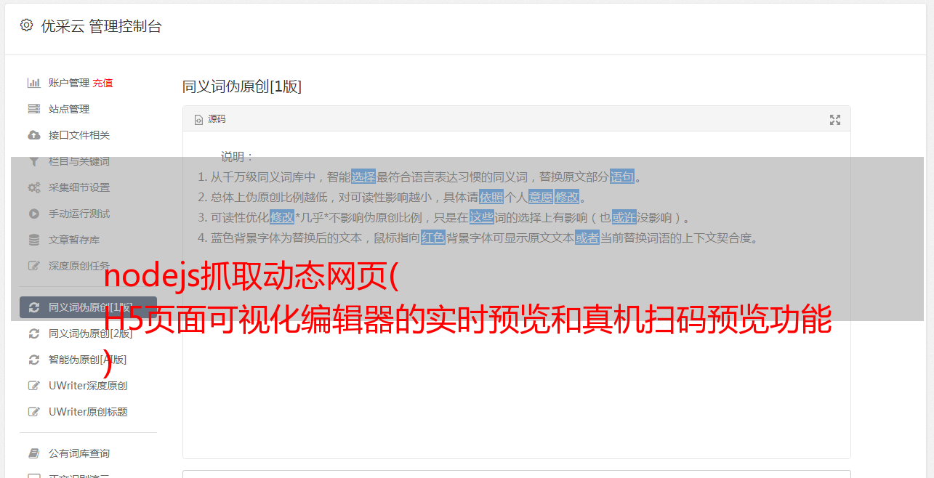Open the UWriter原创标题 menu item

pyautogui.click(x=88, y=412)
